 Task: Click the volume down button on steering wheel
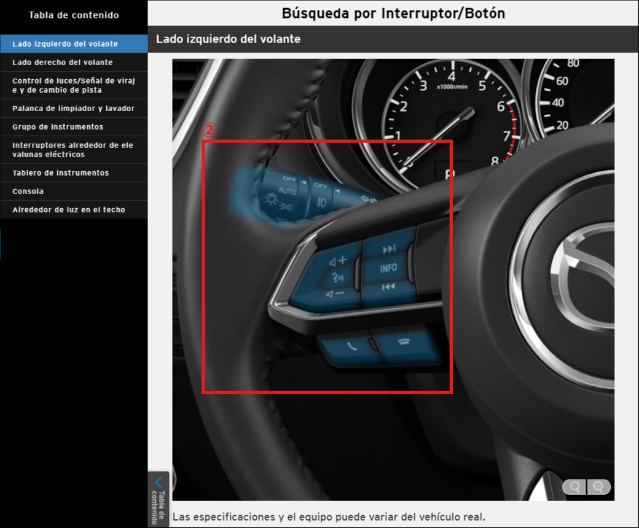pyautogui.click(x=335, y=293)
